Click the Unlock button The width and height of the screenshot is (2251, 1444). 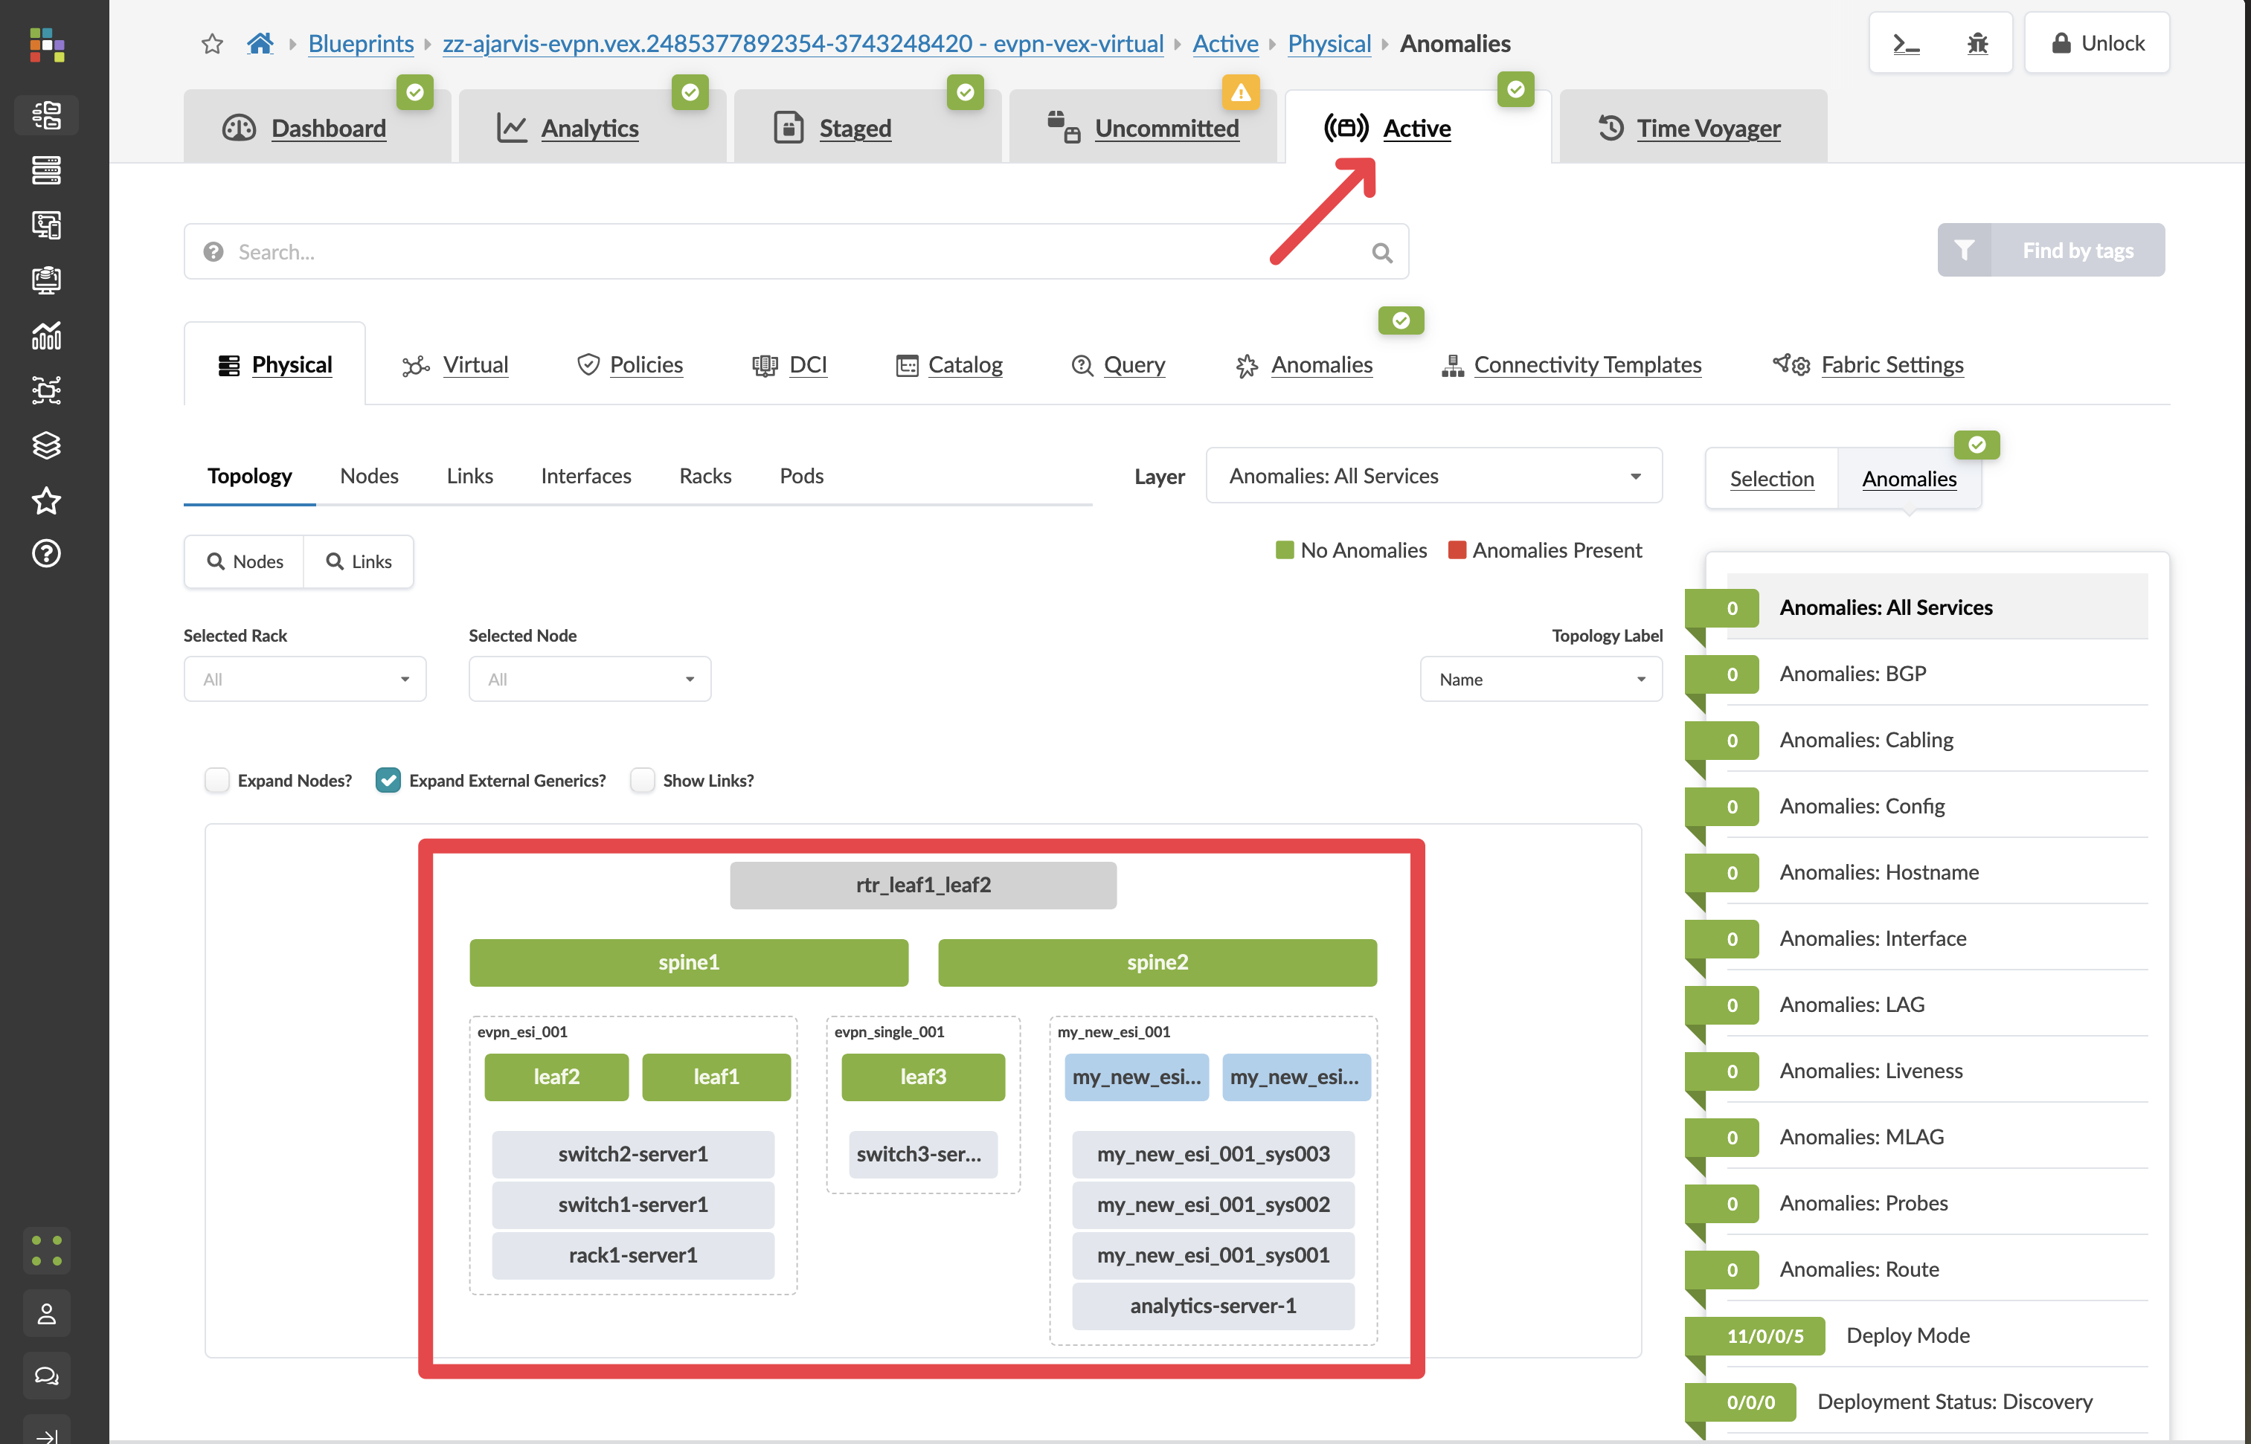pos(2097,43)
